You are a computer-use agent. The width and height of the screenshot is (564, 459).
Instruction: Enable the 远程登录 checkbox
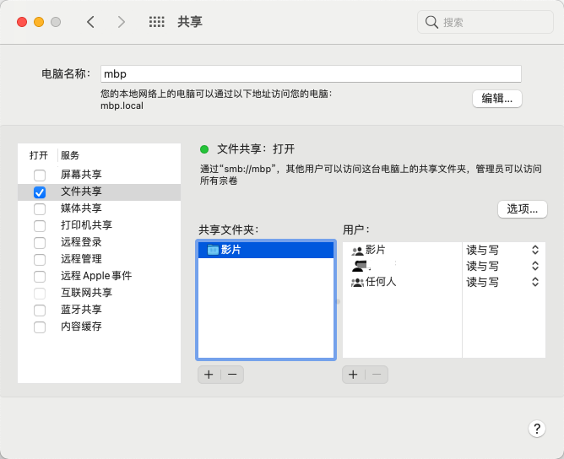tap(40, 243)
